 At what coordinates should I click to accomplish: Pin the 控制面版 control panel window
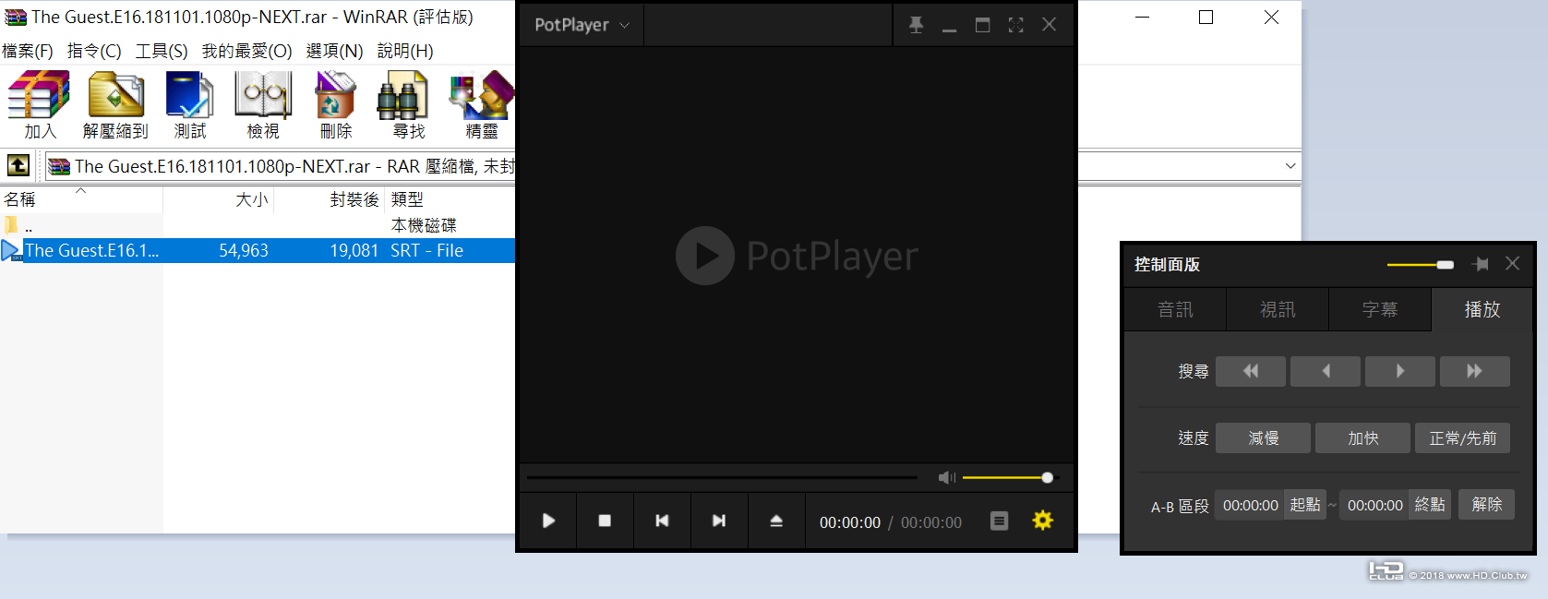(1481, 264)
